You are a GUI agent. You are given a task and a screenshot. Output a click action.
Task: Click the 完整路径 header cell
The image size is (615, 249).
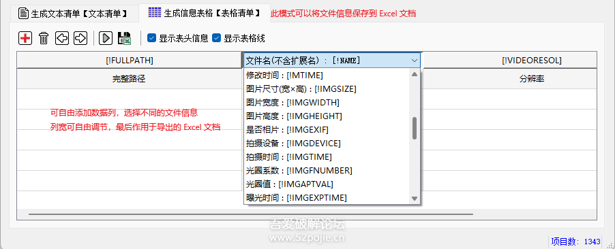pos(129,79)
